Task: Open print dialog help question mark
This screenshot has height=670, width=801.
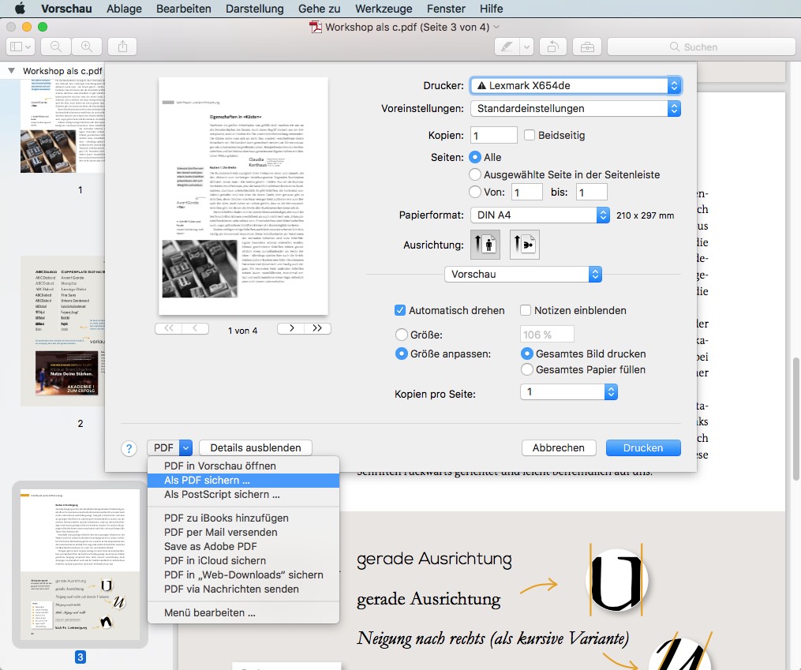Action: coord(129,448)
